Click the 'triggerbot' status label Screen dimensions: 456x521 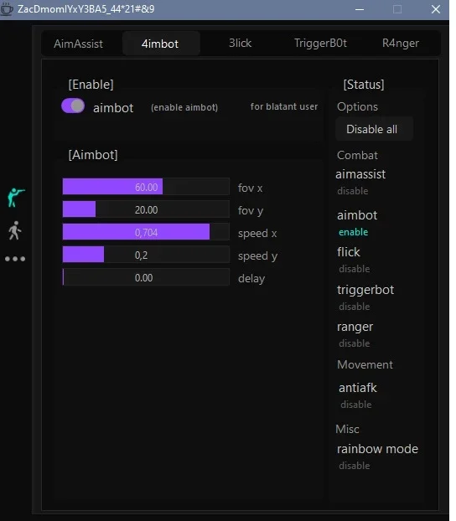[x=365, y=290]
